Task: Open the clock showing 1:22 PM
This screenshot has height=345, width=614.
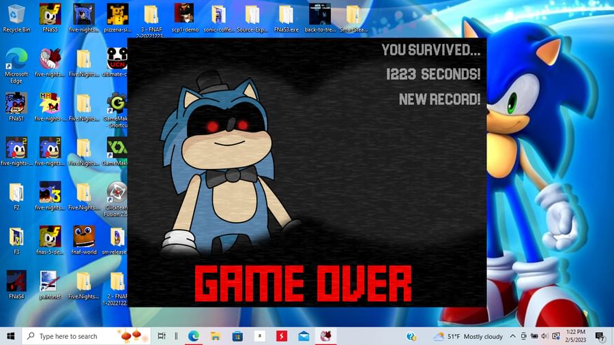Action: click(576, 336)
